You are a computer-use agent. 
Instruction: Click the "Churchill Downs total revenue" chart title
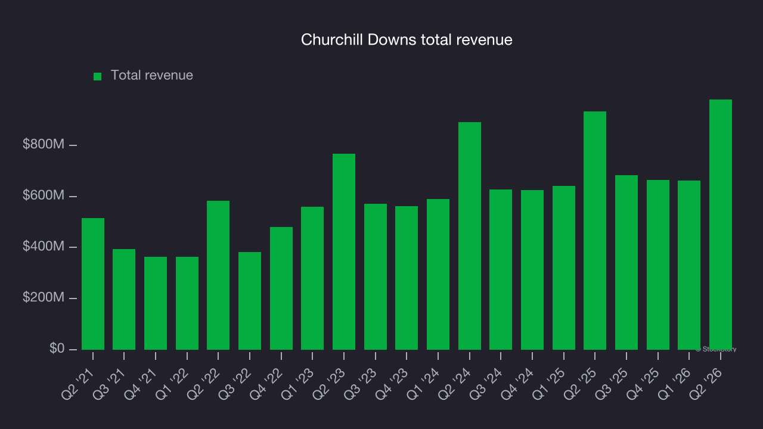(x=407, y=40)
